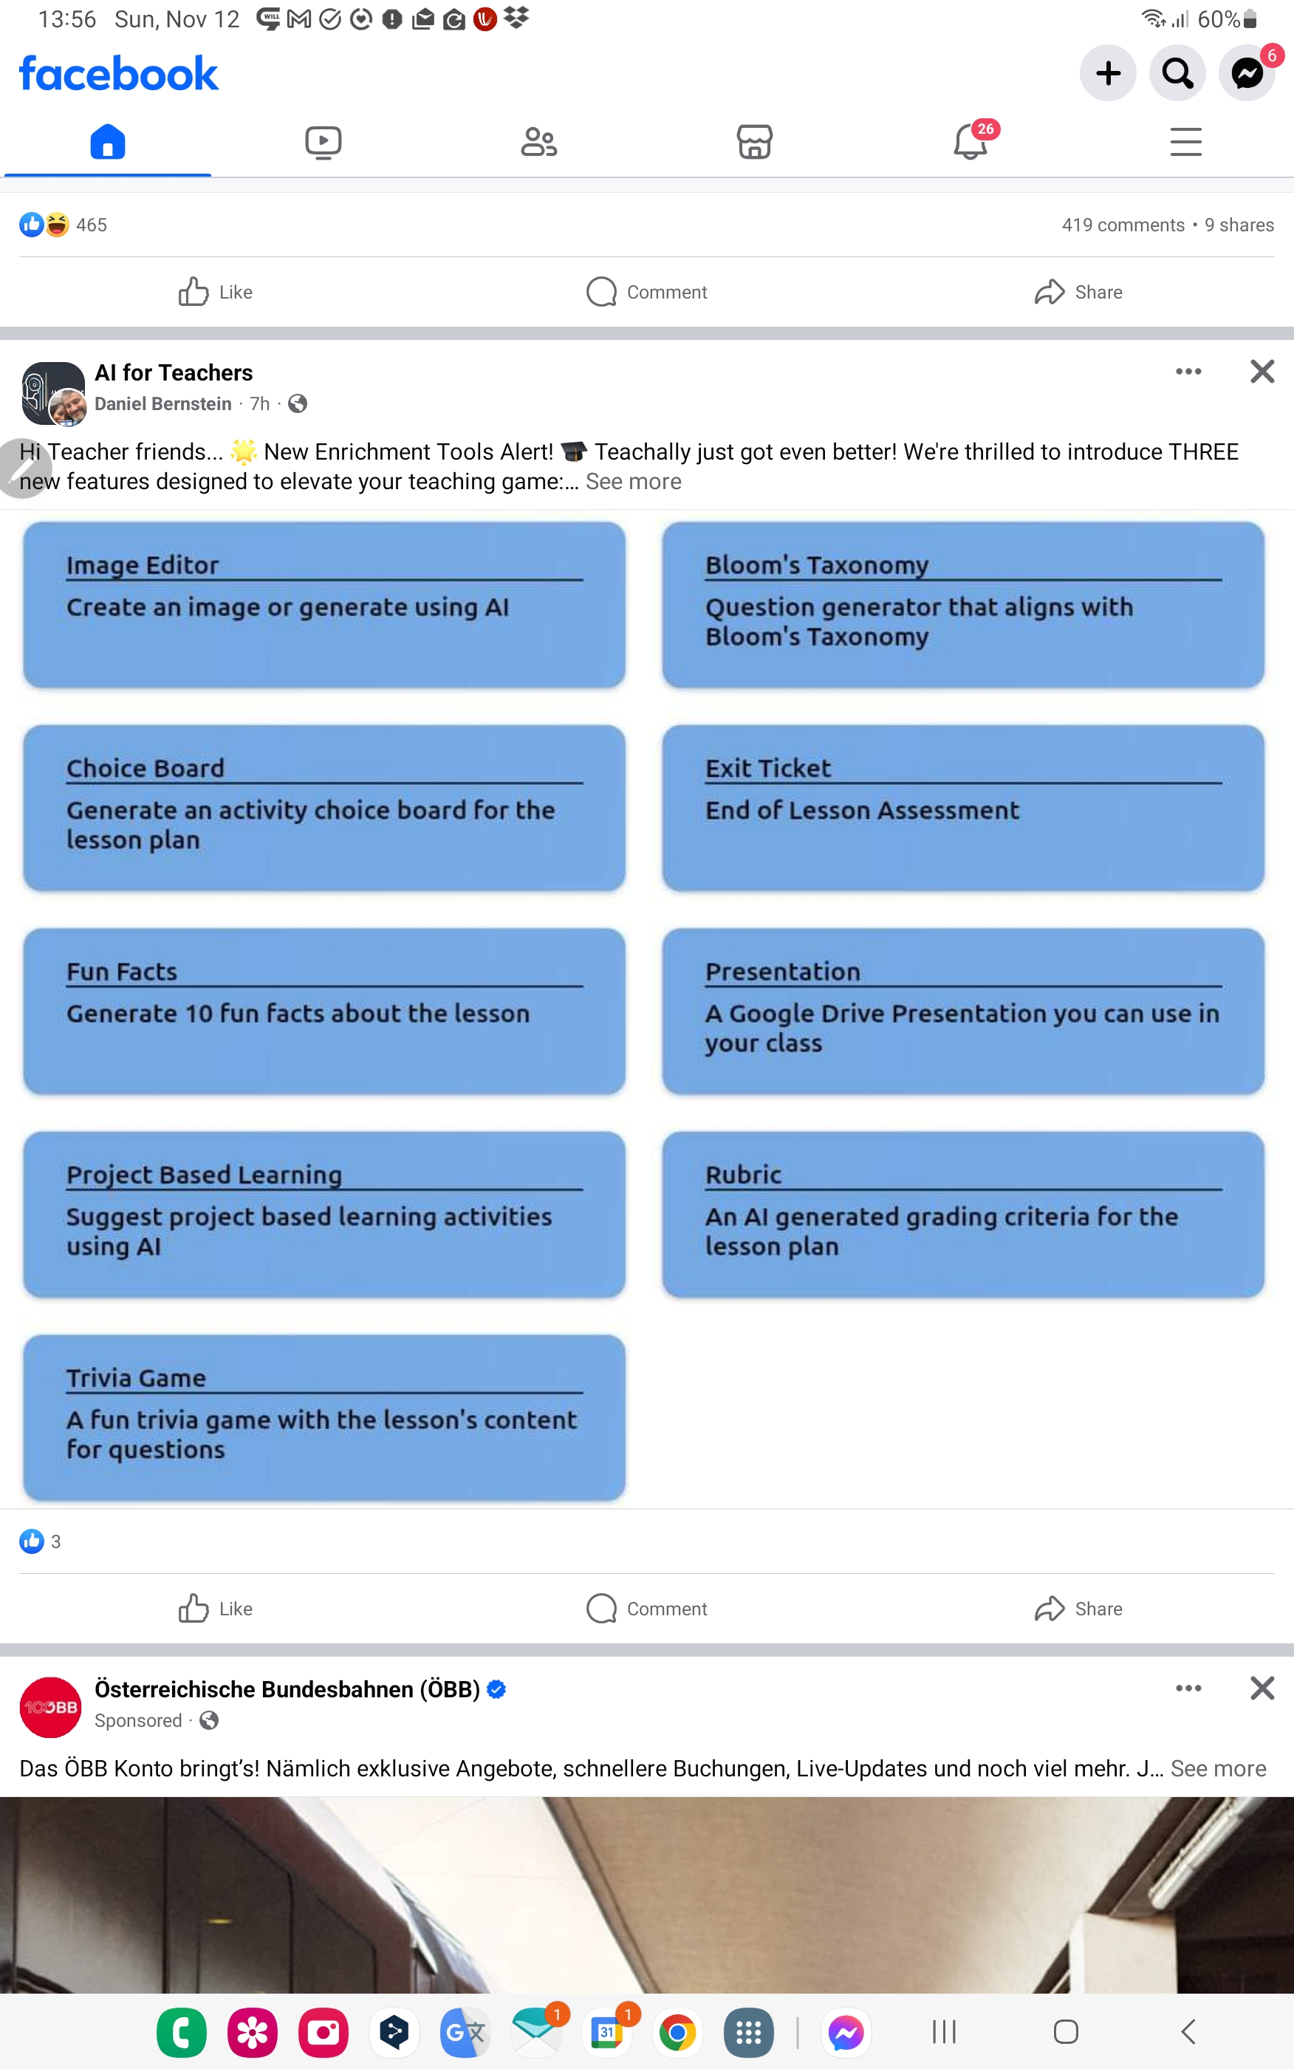Image resolution: width=1294 pixels, height=2069 pixels.
Task: Like the top post with 465 reactions
Action: coord(216,292)
